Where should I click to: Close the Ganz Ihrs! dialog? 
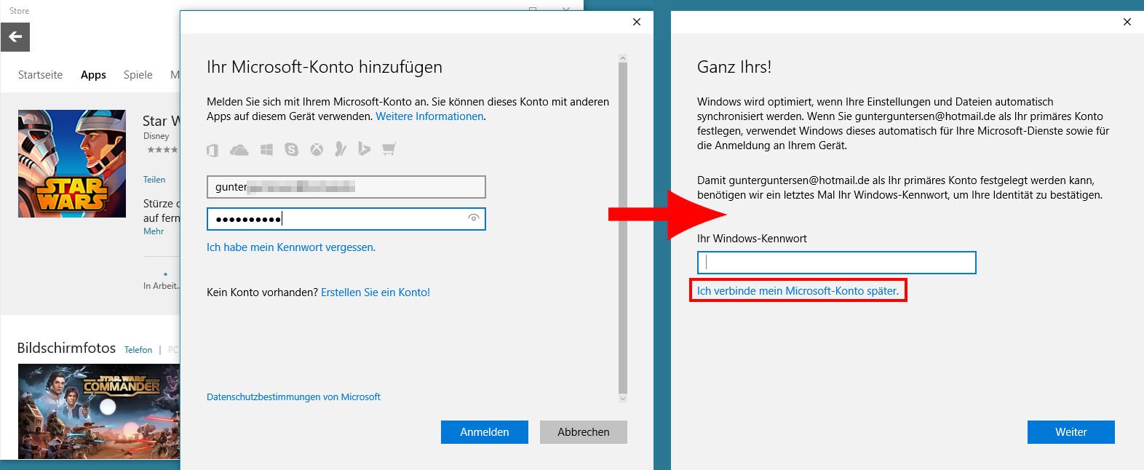pyautogui.click(x=1127, y=22)
